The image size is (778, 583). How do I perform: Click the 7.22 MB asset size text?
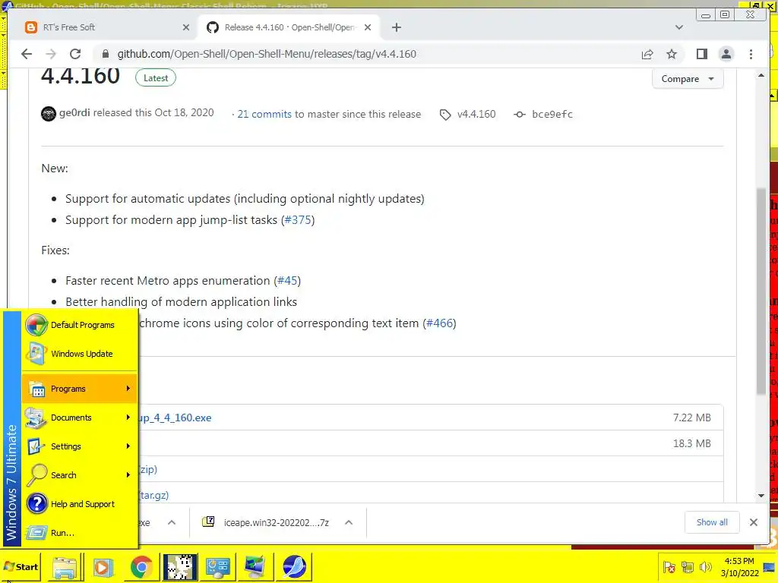[x=691, y=418]
